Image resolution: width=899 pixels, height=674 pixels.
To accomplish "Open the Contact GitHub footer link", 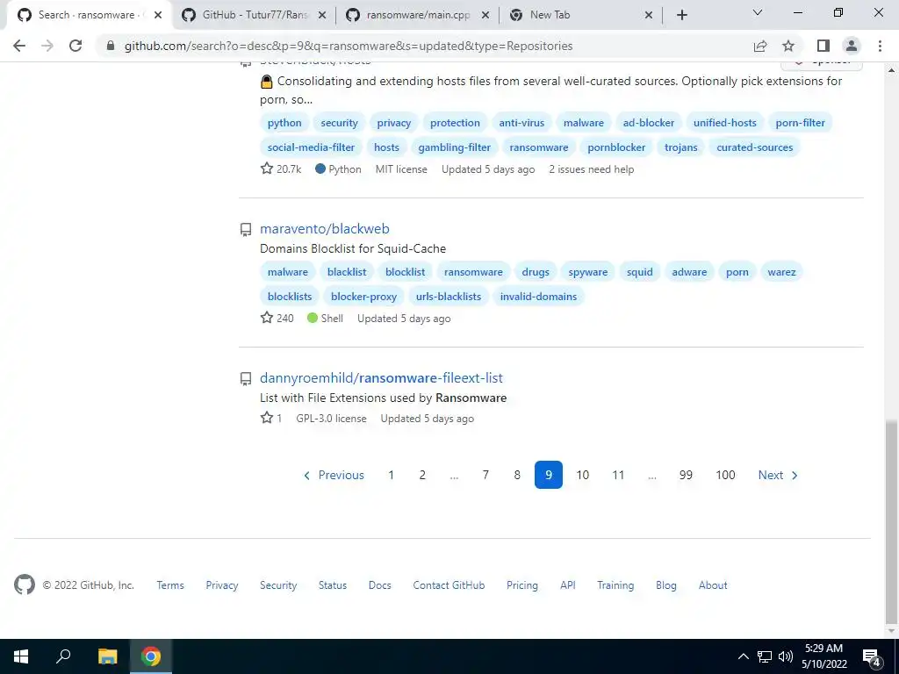I will (449, 585).
